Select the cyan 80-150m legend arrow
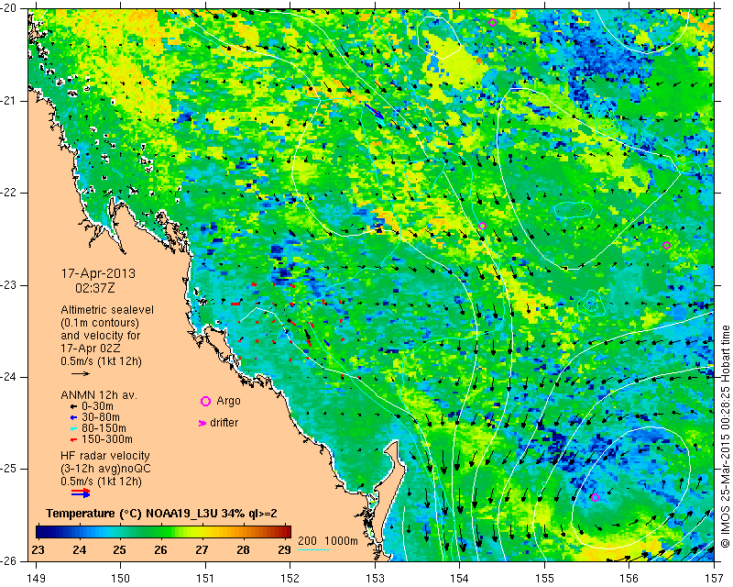The height and width of the screenshot is (587, 733). [x=73, y=428]
